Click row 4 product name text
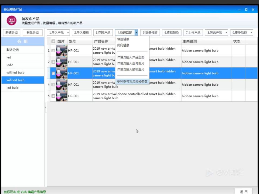The width and height of the screenshot is (259, 194). [134, 85]
